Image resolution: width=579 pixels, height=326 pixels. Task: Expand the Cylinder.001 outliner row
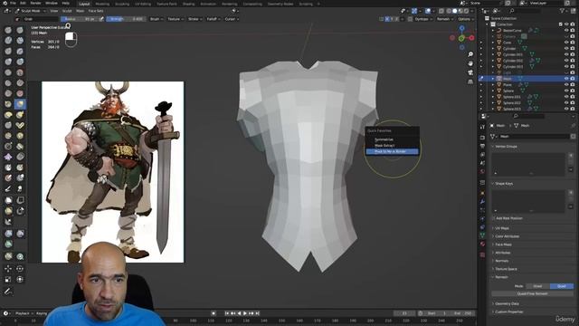[492, 54]
